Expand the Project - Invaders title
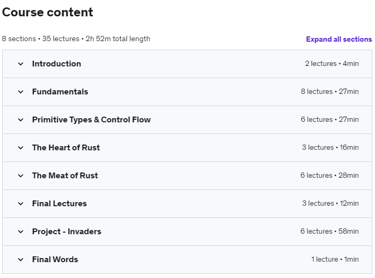The width and height of the screenshot is (375, 278). click(x=66, y=232)
